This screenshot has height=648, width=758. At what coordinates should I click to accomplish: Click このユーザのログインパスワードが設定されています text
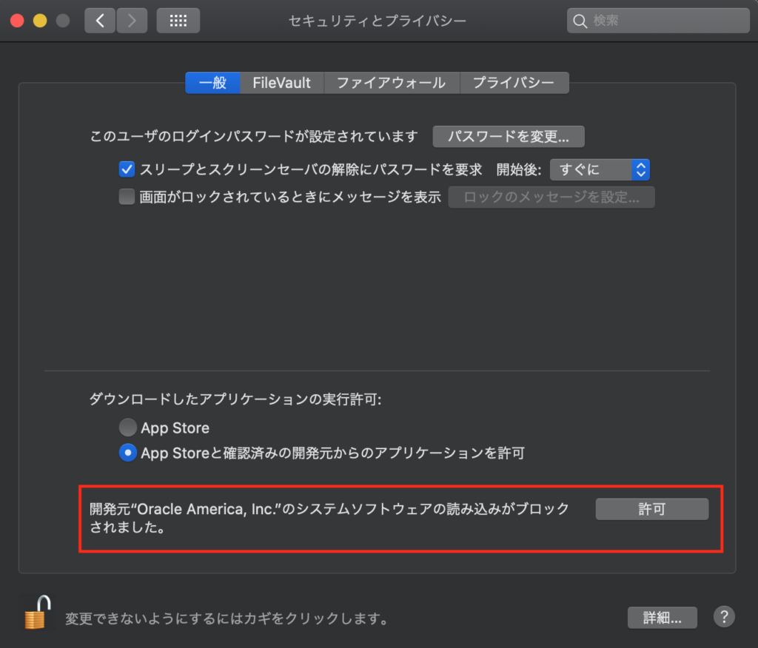[254, 136]
